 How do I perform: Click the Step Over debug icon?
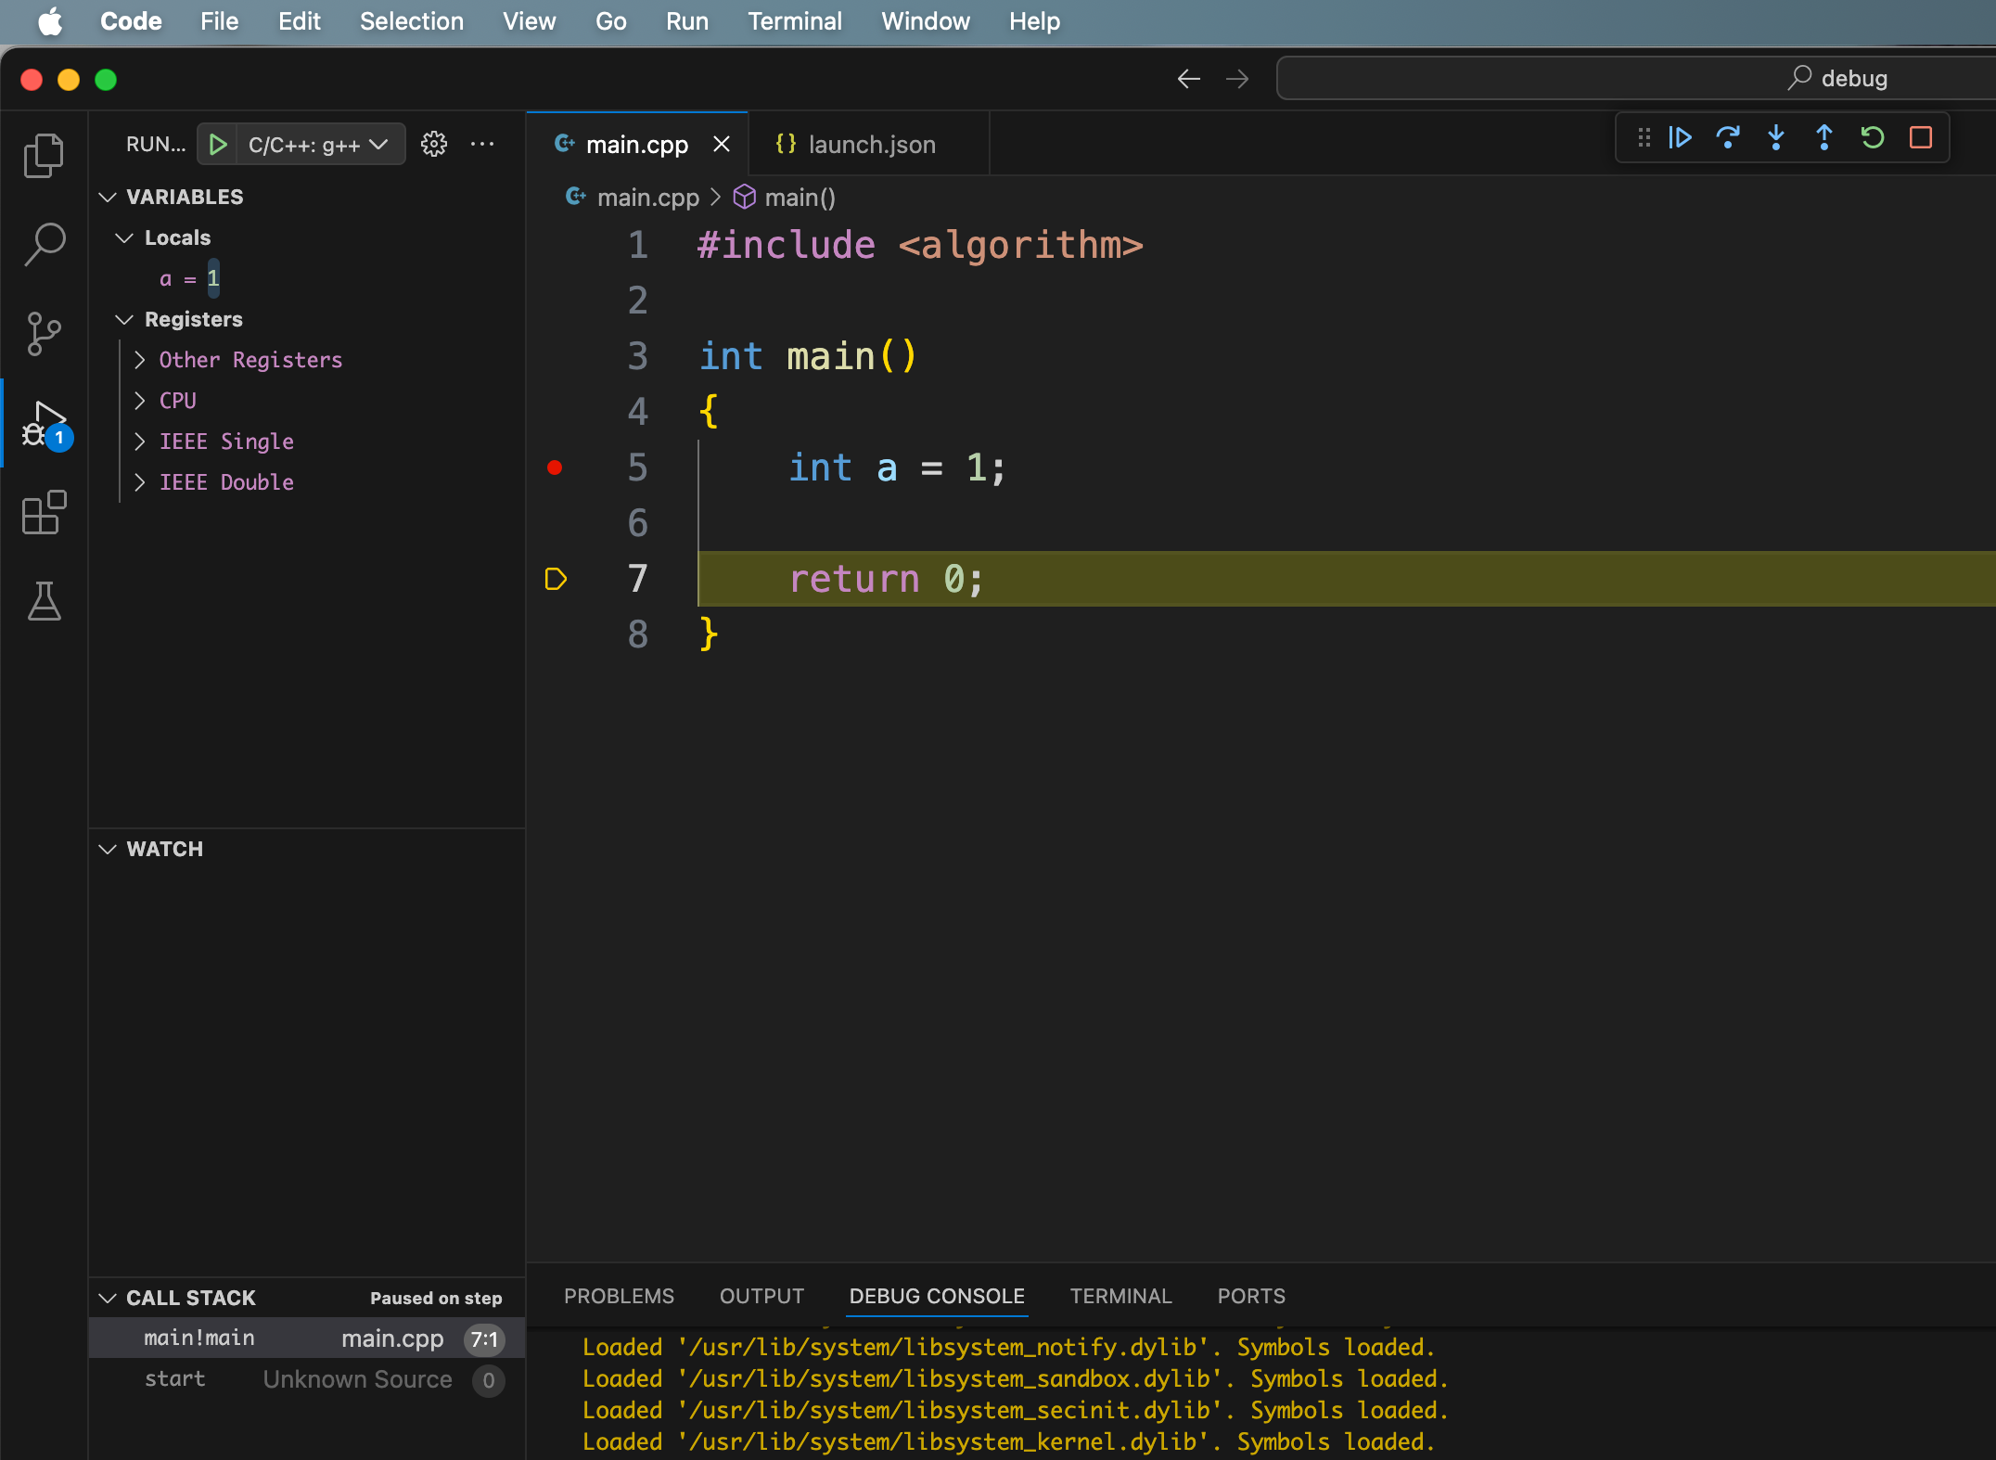coord(1728,138)
